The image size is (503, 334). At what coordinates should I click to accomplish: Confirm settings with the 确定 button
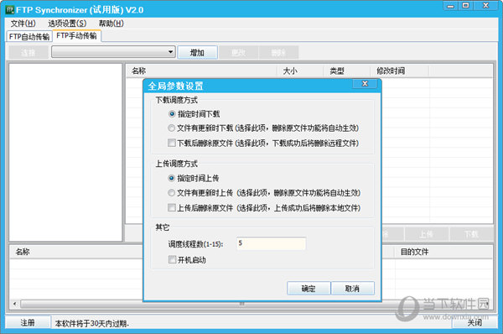click(x=309, y=289)
